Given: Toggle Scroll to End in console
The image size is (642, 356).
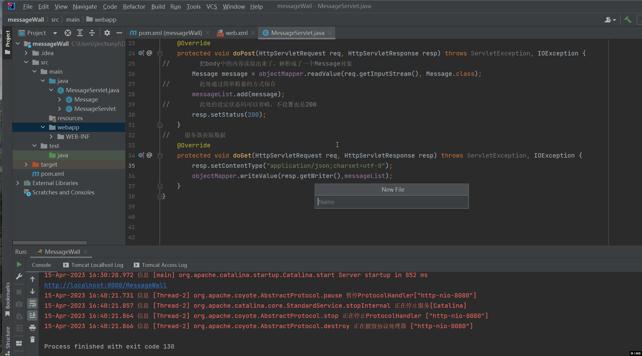Looking at the screenshot, I should [x=33, y=315].
